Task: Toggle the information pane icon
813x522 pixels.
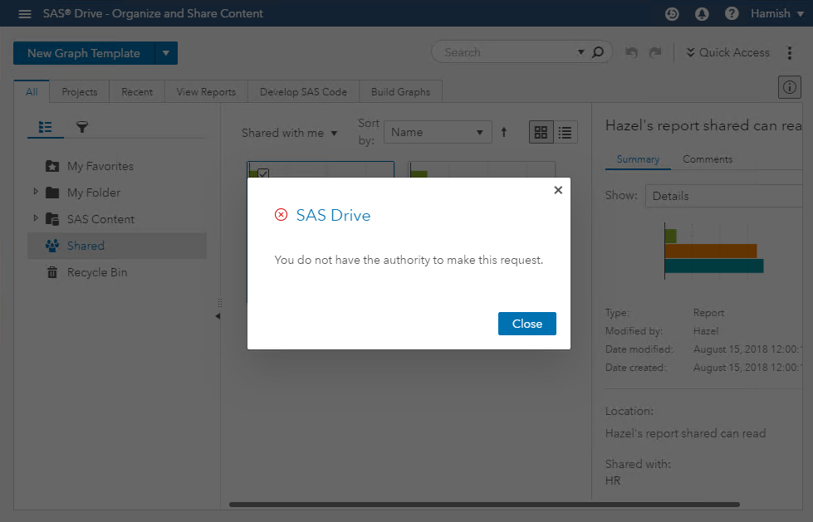Action: (790, 87)
